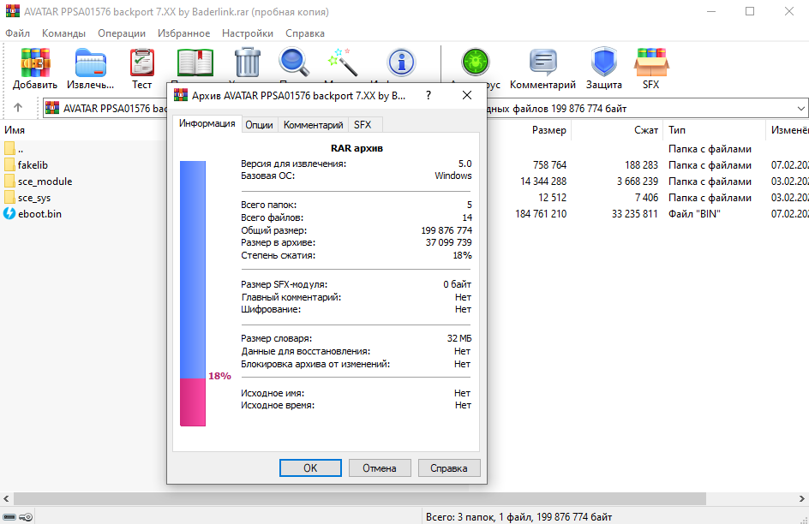
Task: Switch to the Информация tab
Action: [x=207, y=123]
